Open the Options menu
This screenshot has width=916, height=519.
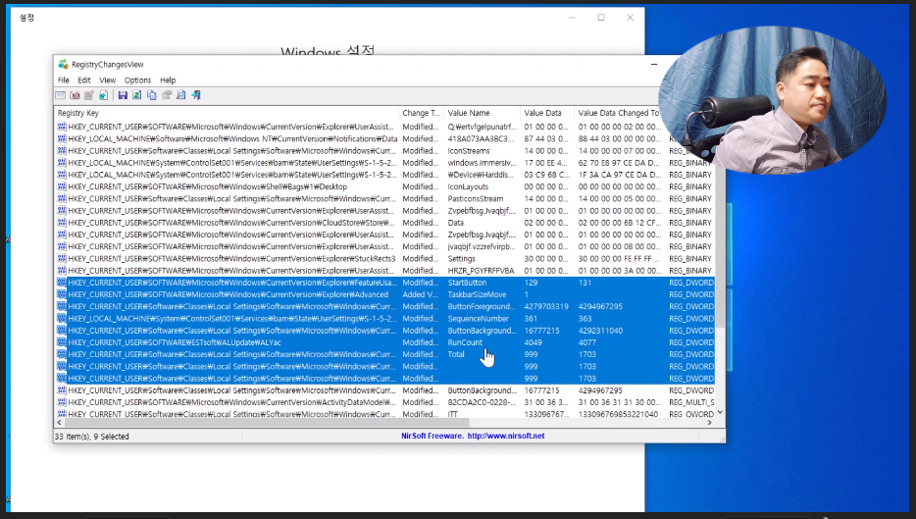coord(138,80)
